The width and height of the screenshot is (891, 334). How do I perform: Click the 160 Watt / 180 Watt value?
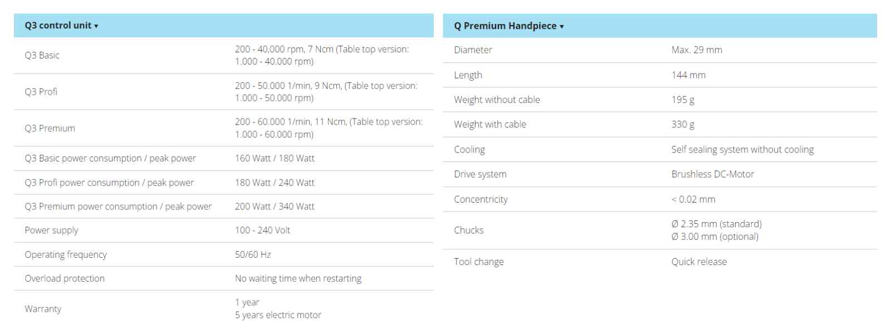coord(275,158)
